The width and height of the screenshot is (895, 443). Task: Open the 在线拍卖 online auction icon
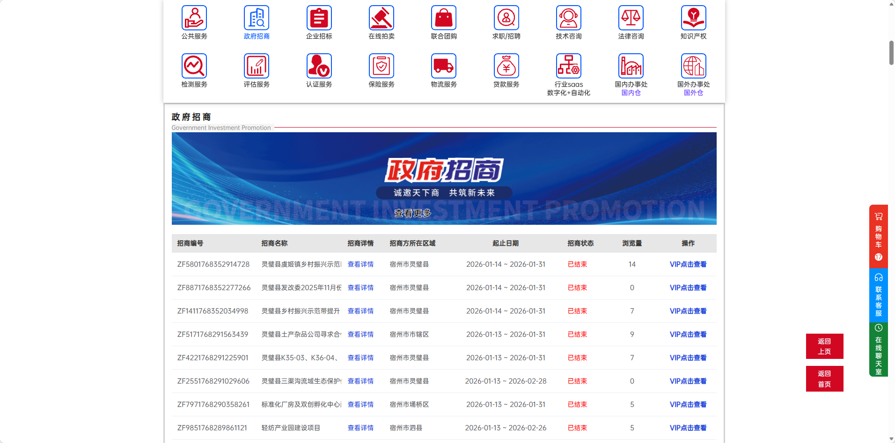click(381, 18)
